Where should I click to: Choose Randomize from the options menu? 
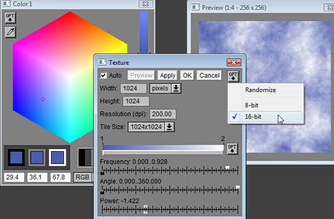pos(266,90)
